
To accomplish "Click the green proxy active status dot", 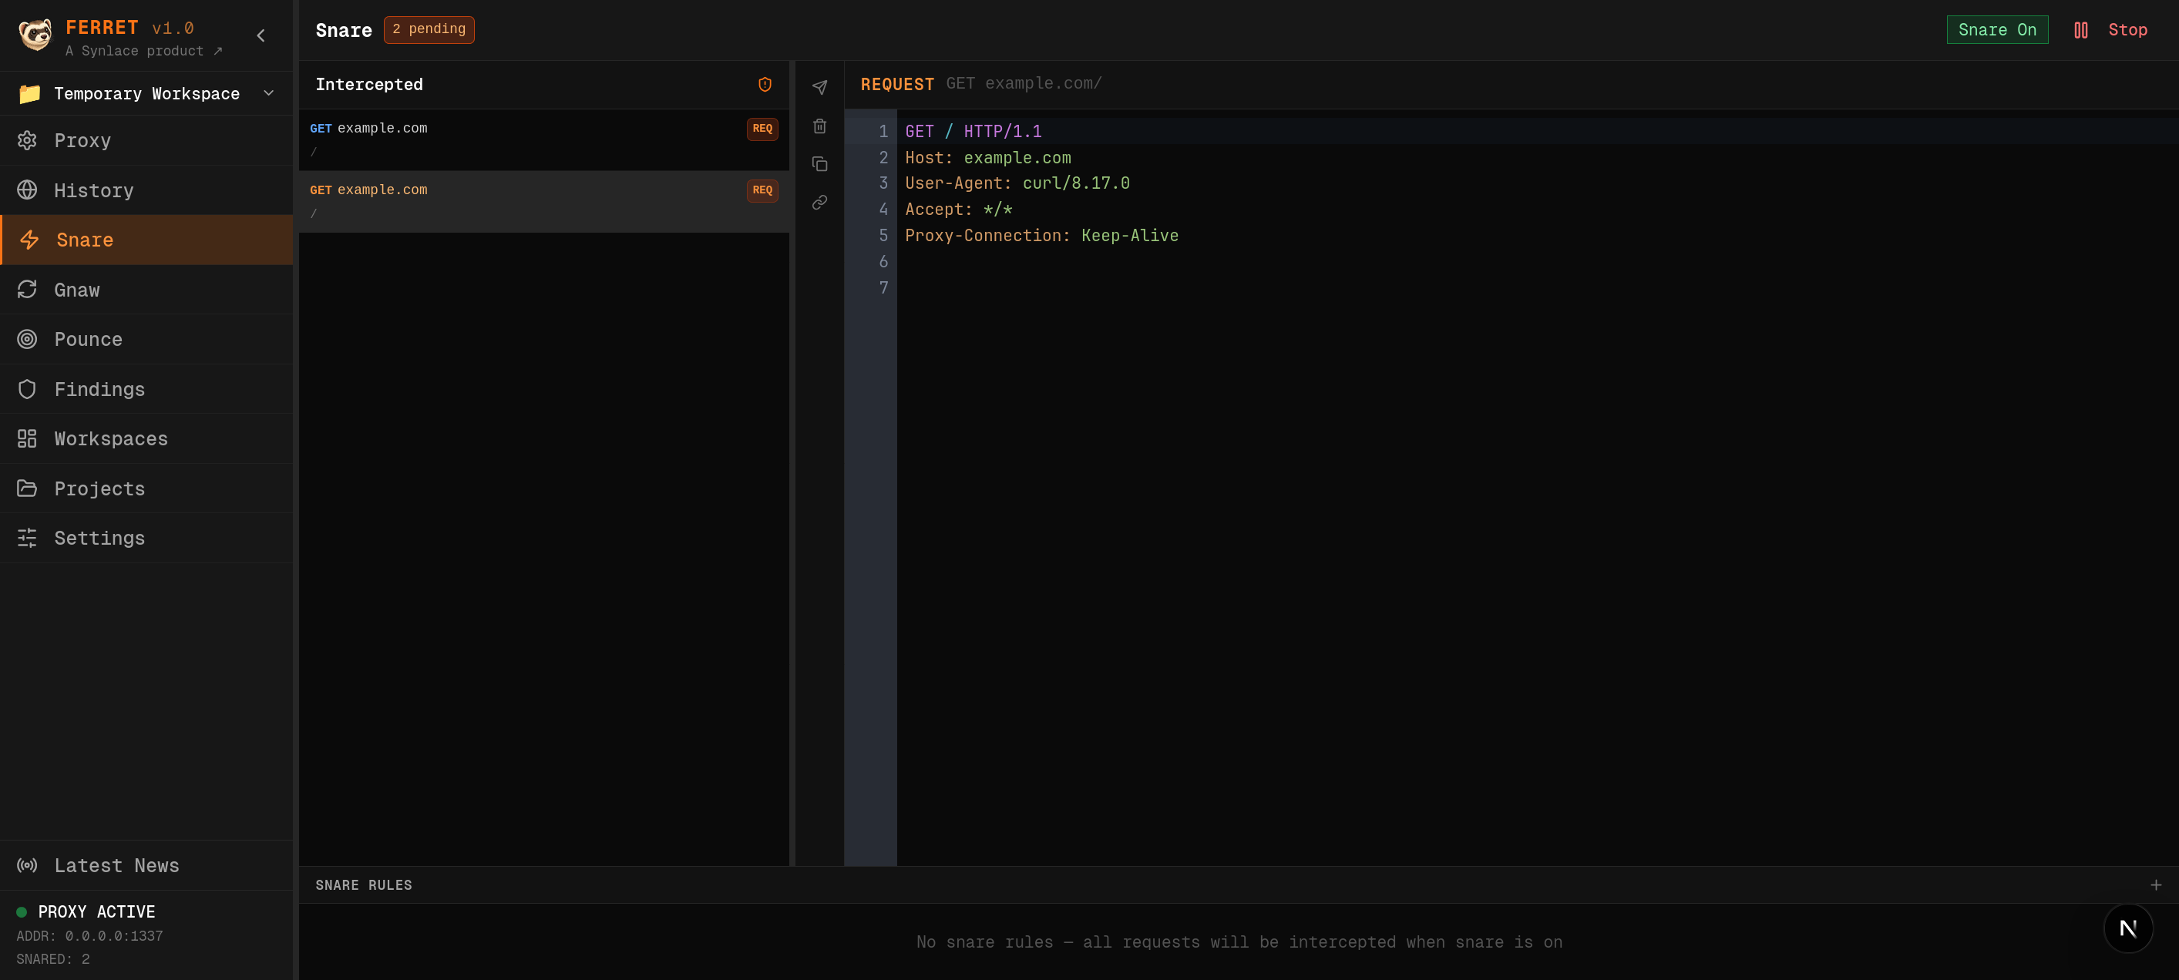I will coord(22,911).
